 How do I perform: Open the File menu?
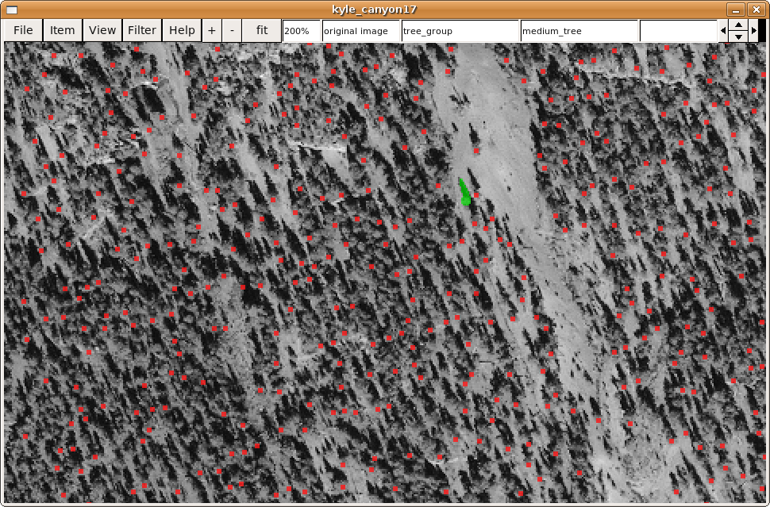pos(23,30)
